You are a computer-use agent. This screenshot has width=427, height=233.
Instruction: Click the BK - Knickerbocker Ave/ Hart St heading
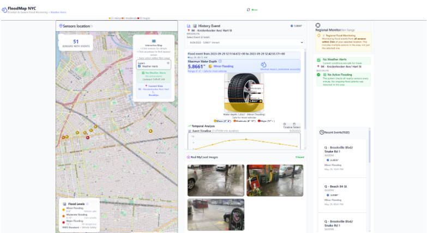coord(212,30)
